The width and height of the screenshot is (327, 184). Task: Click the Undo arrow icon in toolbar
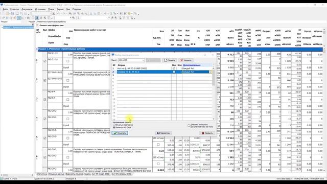click(x=58, y=14)
